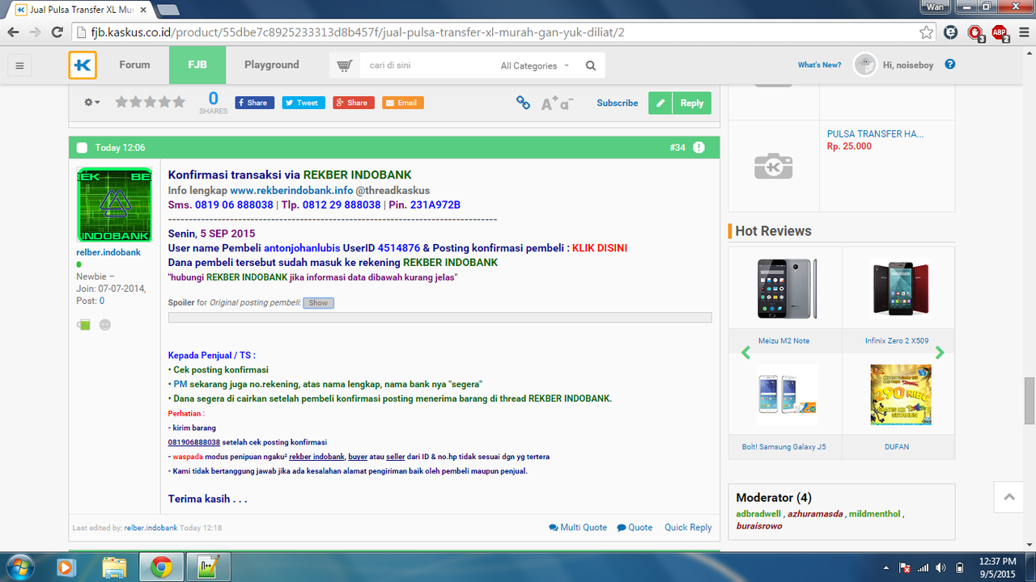Click the cari di sini search field
This screenshot has height=582, width=1036.
point(427,65)
